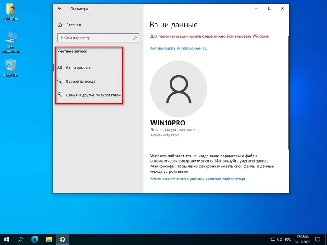The width and height of the screenshot is (327, 245).
Task: Open Task View on the taskbar
Action: (20, 240)
